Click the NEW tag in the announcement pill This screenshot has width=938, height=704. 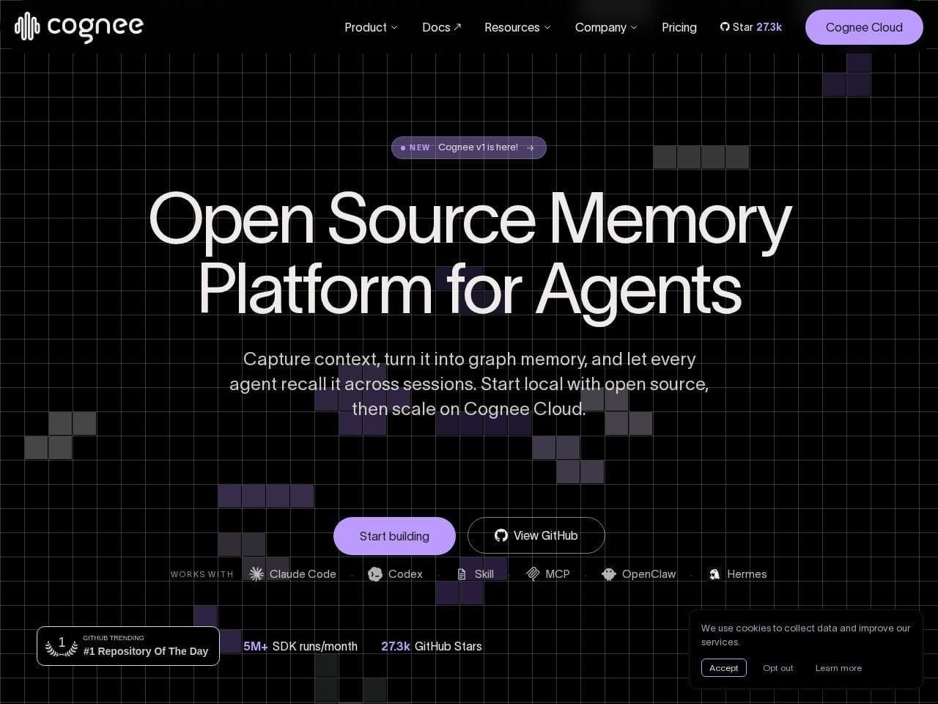420,147
